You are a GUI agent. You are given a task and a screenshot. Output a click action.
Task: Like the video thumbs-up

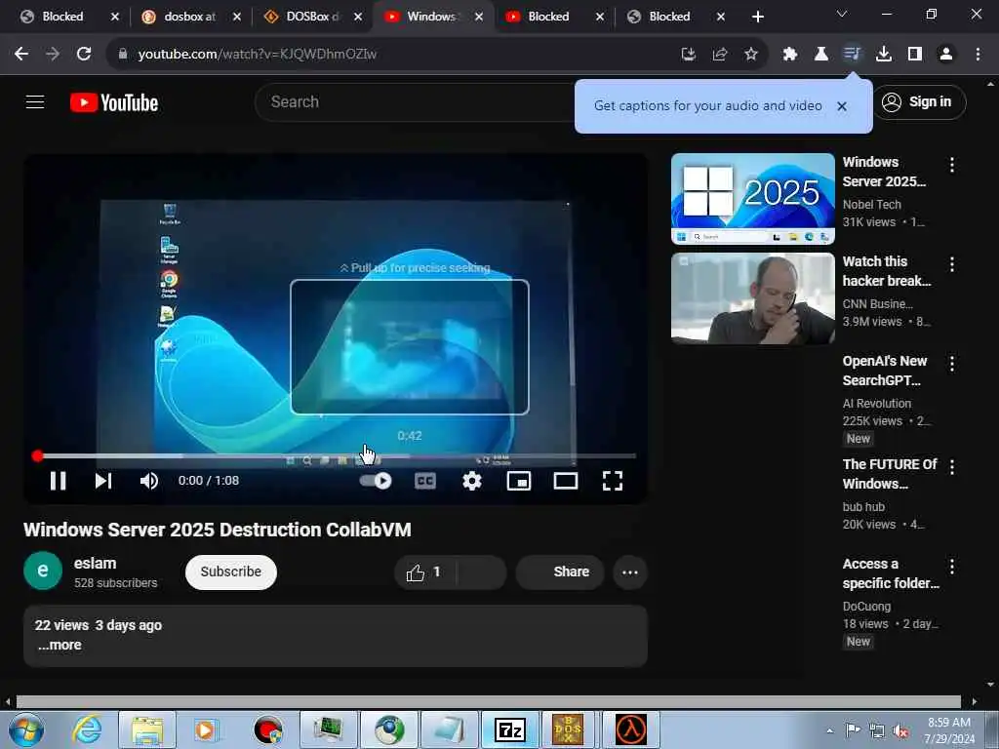coord(425,572)
